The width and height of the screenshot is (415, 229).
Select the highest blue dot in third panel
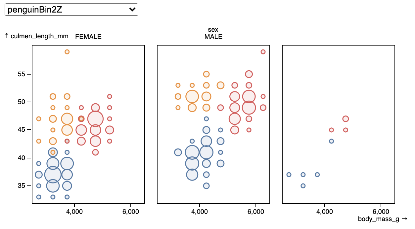pos(331,141)
